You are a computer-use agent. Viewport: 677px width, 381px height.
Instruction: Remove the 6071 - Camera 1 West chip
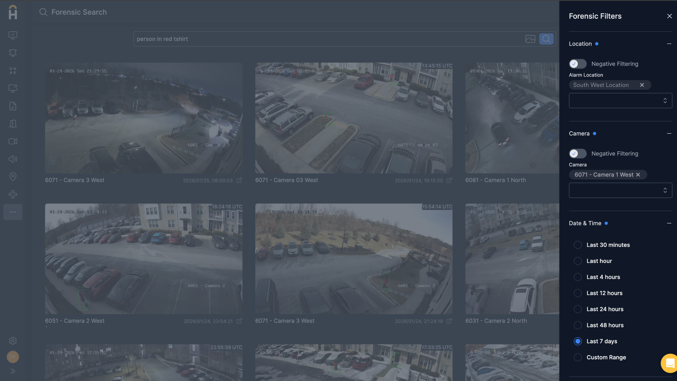(x=638, y=175)
